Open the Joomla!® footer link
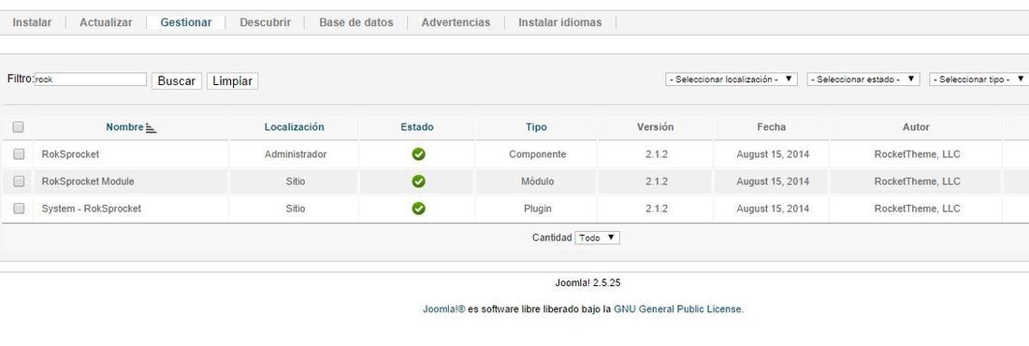Image resolution: width=1029 pixels, height=346 pixels. [443, 309]
